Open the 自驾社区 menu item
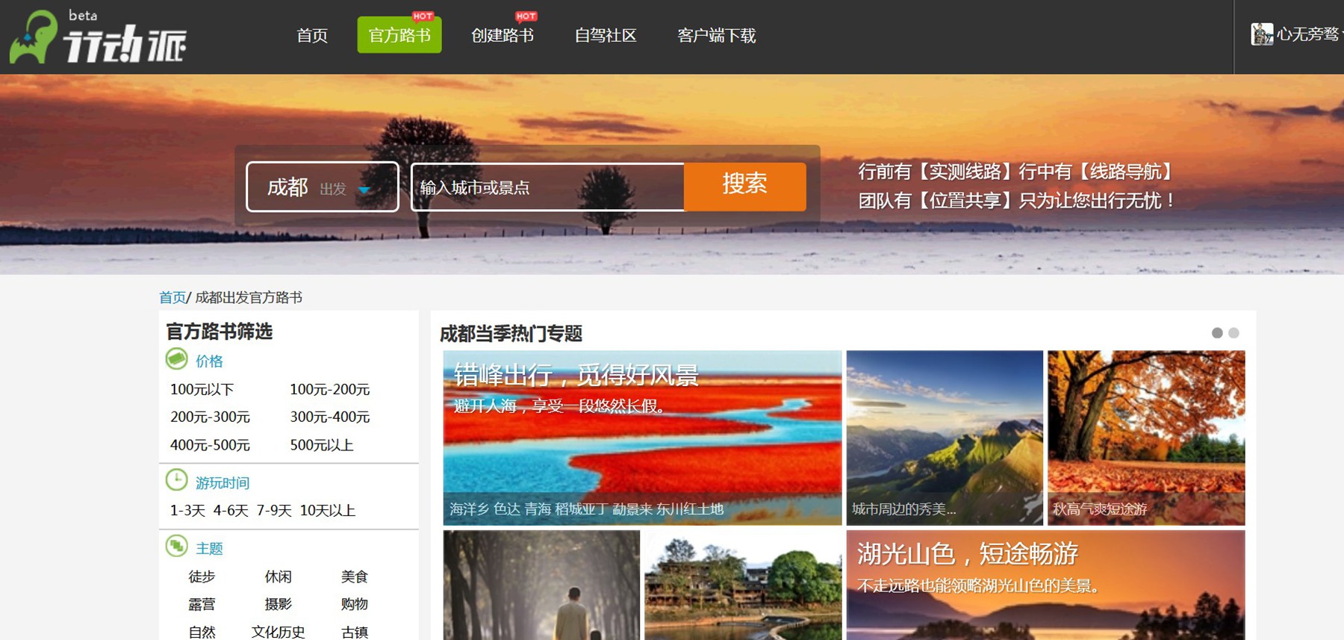Image resolution: width=1344 pixels, height=640 pixels. [606, 35]
